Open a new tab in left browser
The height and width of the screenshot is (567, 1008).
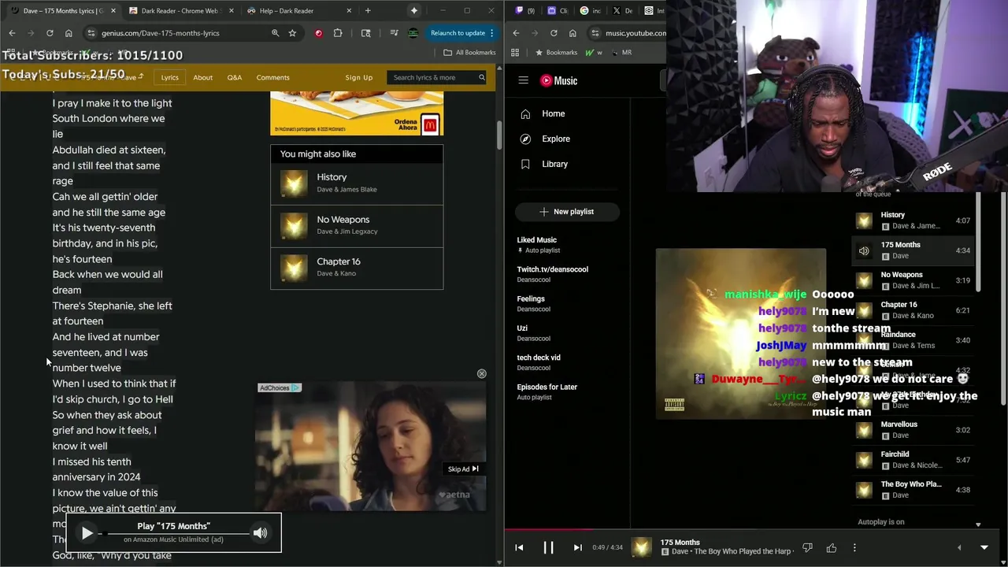pyautogui.click(x=368, y=11)
